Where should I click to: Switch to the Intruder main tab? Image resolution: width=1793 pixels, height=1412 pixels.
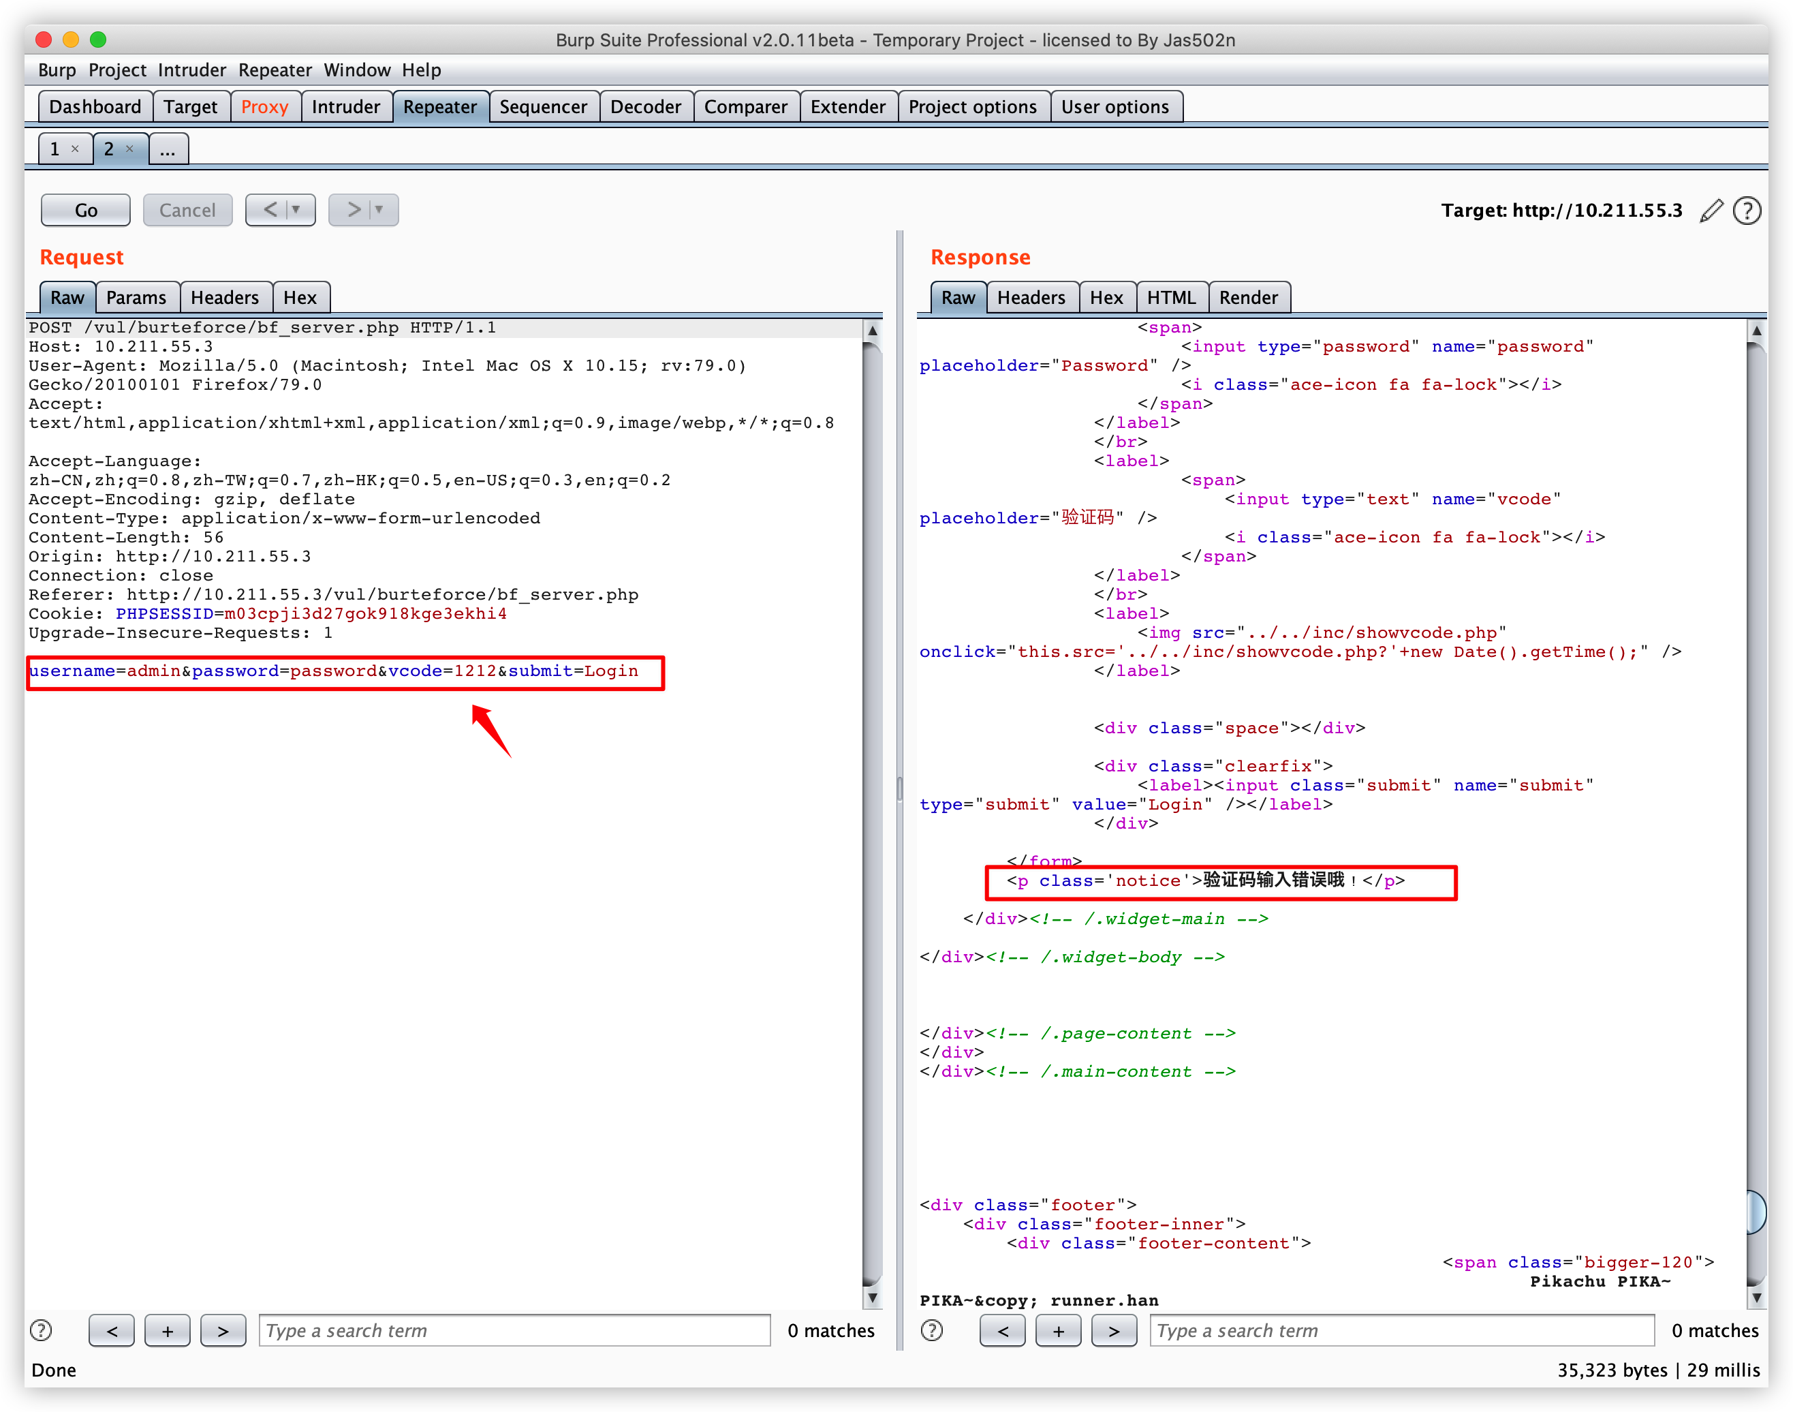(x=345, y=106)
